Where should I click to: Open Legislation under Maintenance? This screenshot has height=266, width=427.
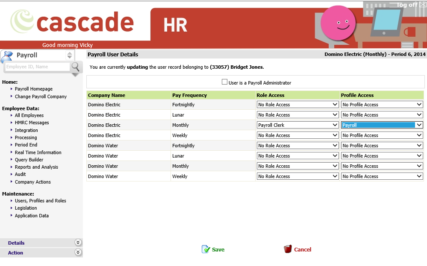26,208
